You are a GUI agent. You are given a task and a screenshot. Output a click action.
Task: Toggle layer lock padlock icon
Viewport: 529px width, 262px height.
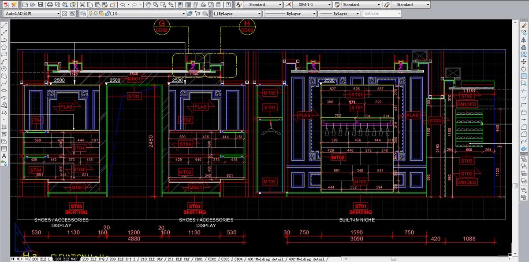tap(106, 14)
